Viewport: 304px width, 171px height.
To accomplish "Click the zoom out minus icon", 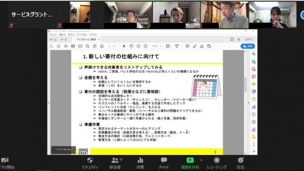I will [138, 46].
